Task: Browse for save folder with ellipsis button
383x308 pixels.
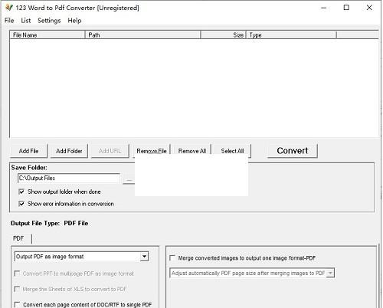Action: 129,179
